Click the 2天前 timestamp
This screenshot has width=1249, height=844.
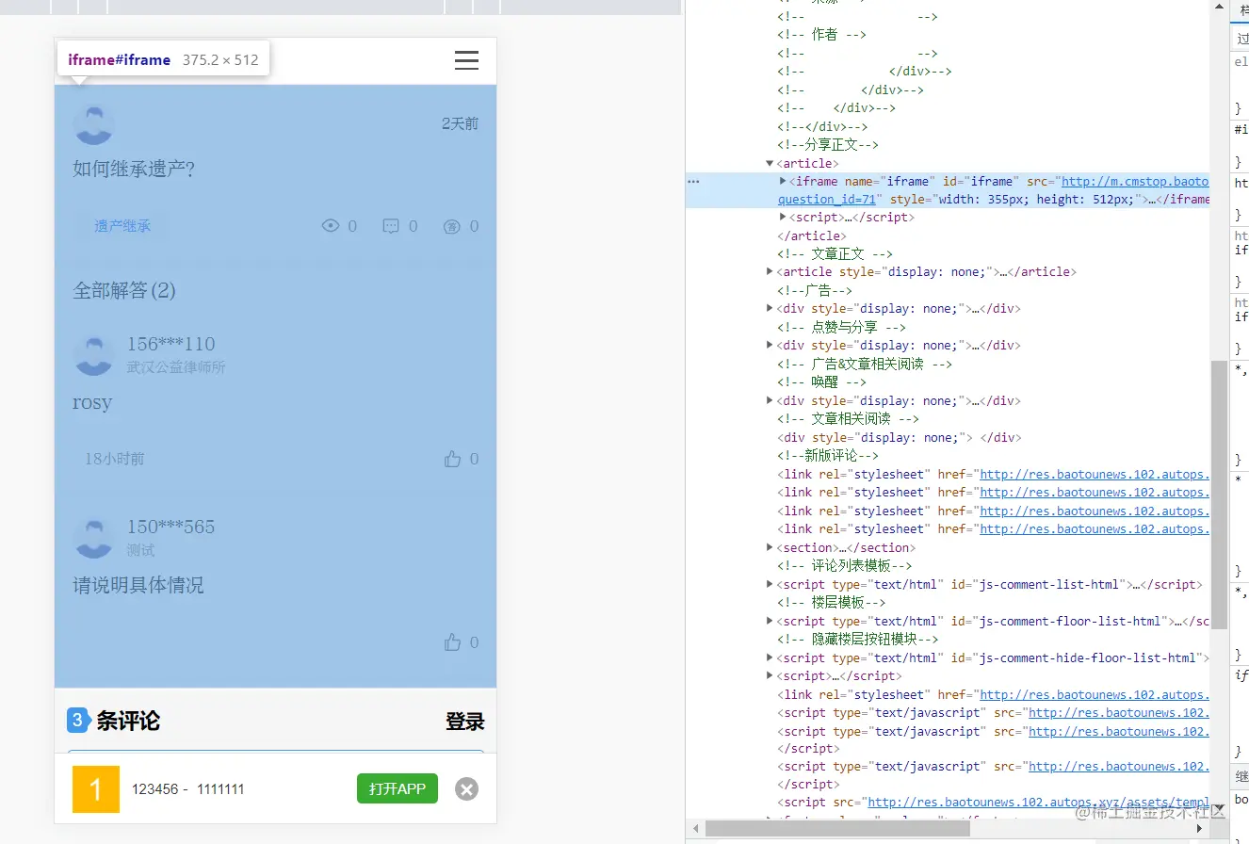(460, 123)
